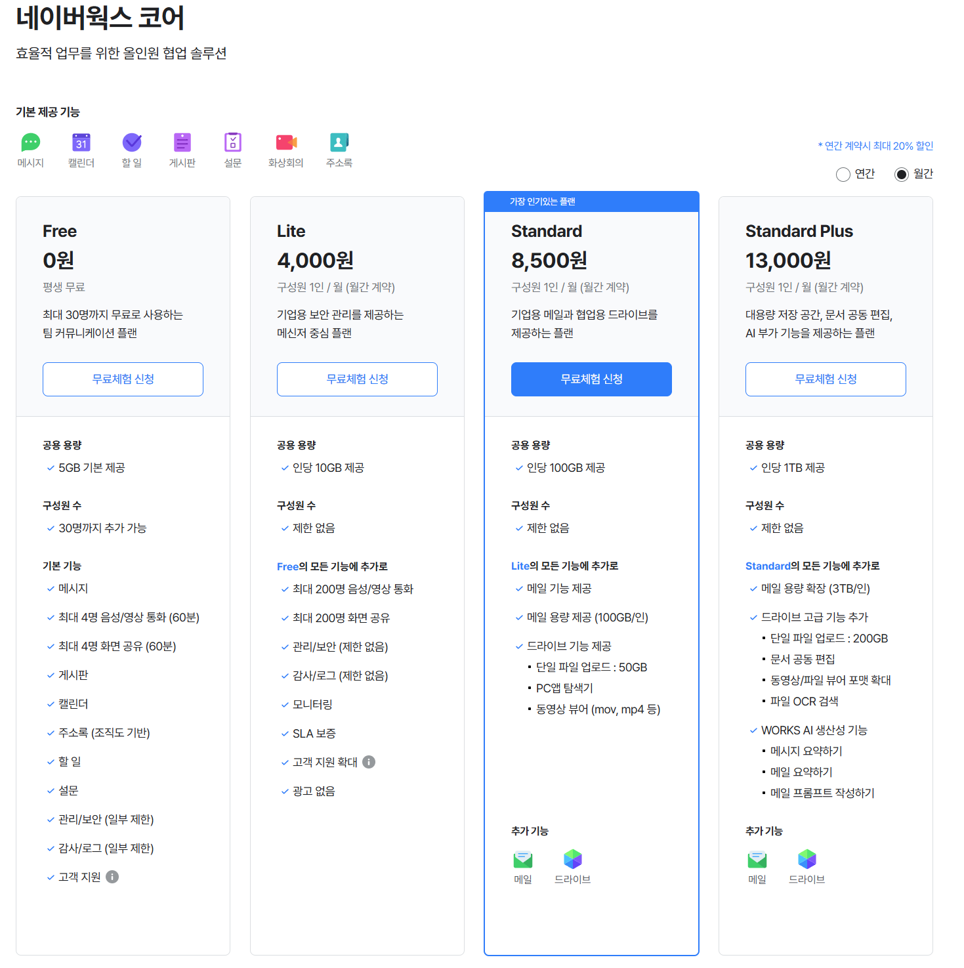Screen dimensions: 964x968
Task: Click the 0원 price text
Action: [x=58, y=261]
